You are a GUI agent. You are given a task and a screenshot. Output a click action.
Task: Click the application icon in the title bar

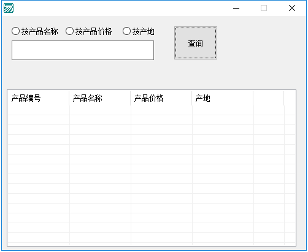pos(9,8)
